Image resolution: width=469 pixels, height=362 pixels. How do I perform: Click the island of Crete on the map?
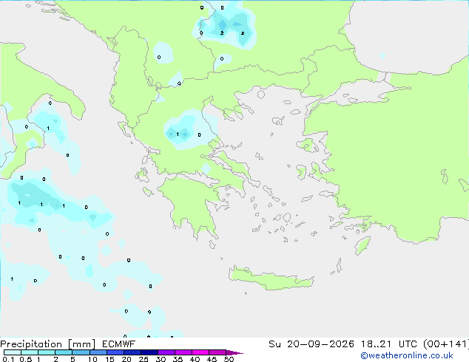271,279
